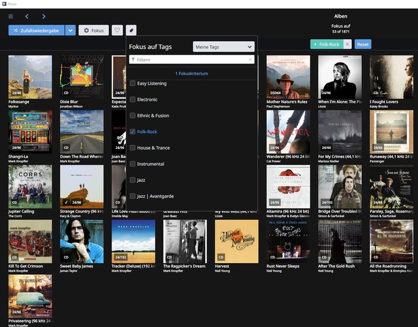The width and height of the screenshot is (418, 327).
Task: Open After The Gold Rush cover
Action: [x=340, y=241]
